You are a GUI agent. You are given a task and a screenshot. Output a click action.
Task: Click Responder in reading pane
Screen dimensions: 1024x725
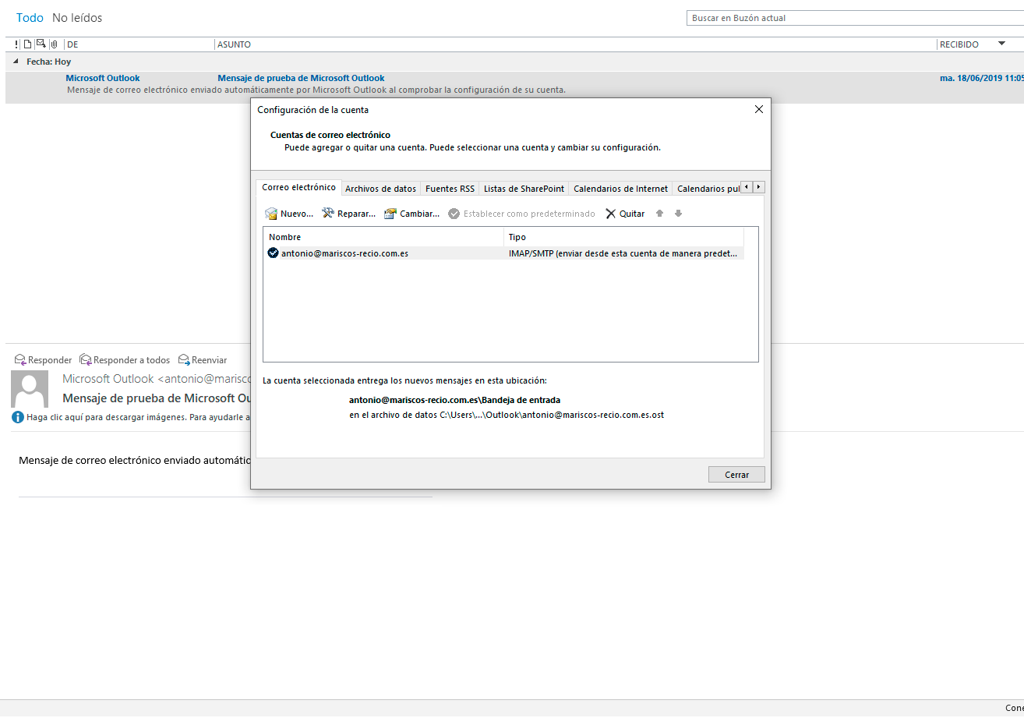[x=44, y=360]
